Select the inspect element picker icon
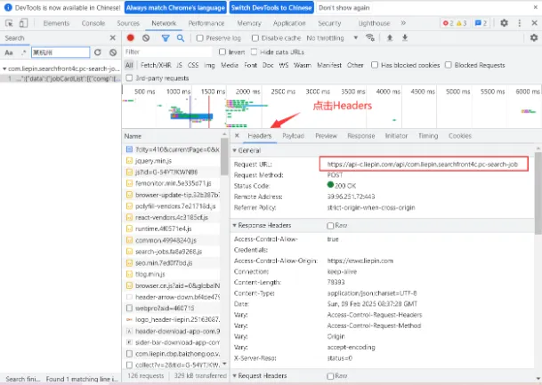The image size is (542, 385). (9, 23)
